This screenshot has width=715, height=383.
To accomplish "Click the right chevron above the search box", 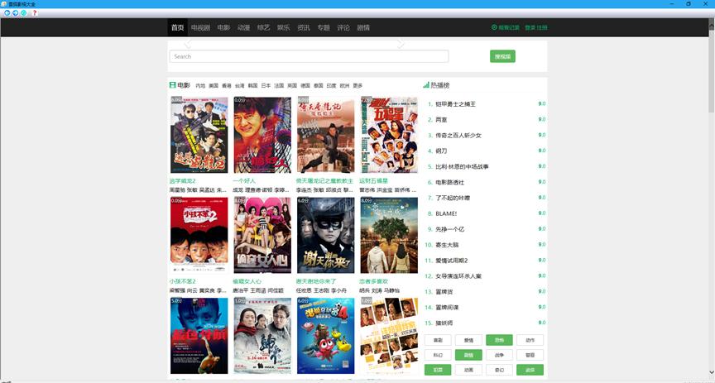I will click(x=401, y=44).
